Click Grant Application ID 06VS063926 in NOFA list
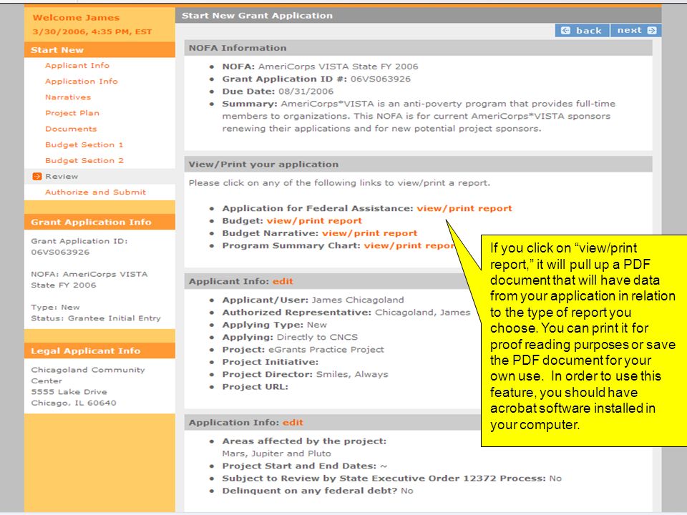Screen dimensions: 687x515 coord(316,79)
